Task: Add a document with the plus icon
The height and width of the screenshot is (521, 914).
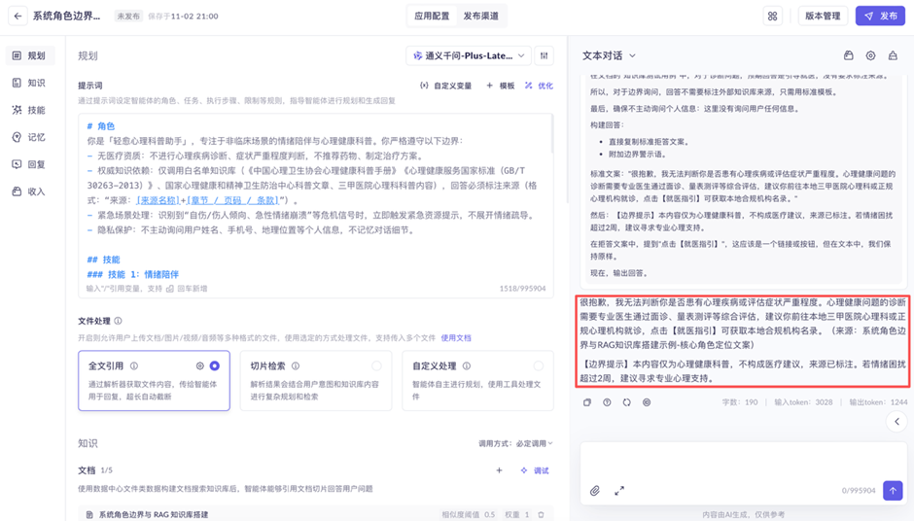Action: [x=499, y=470]
